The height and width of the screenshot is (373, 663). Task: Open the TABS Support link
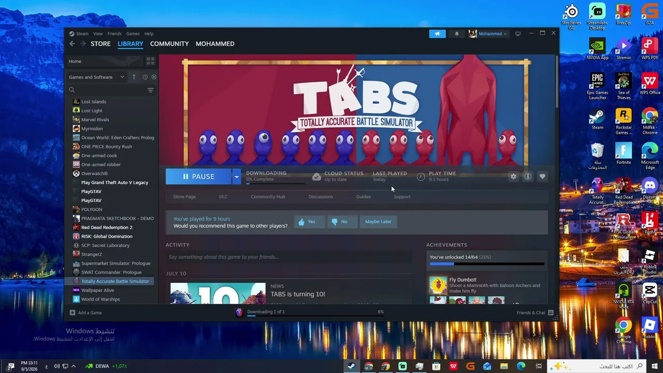402,197
